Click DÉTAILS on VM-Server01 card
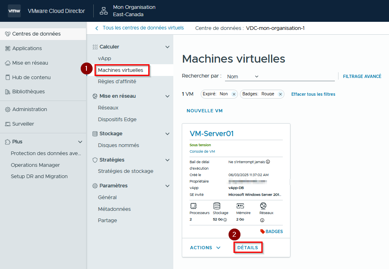389x269 pixels. pyautogui.click(x=248, y=248)
